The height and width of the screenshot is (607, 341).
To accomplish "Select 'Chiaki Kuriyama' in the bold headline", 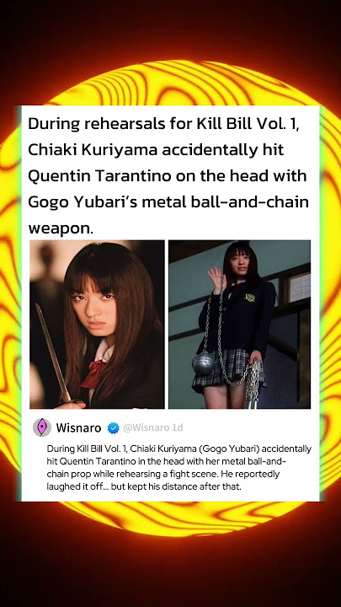I will 93,150.
